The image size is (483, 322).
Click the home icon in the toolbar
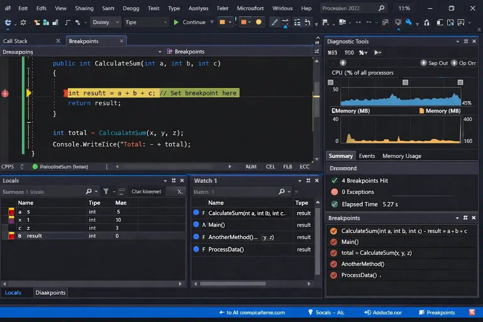pyautogui.click(x=426, y=23)
